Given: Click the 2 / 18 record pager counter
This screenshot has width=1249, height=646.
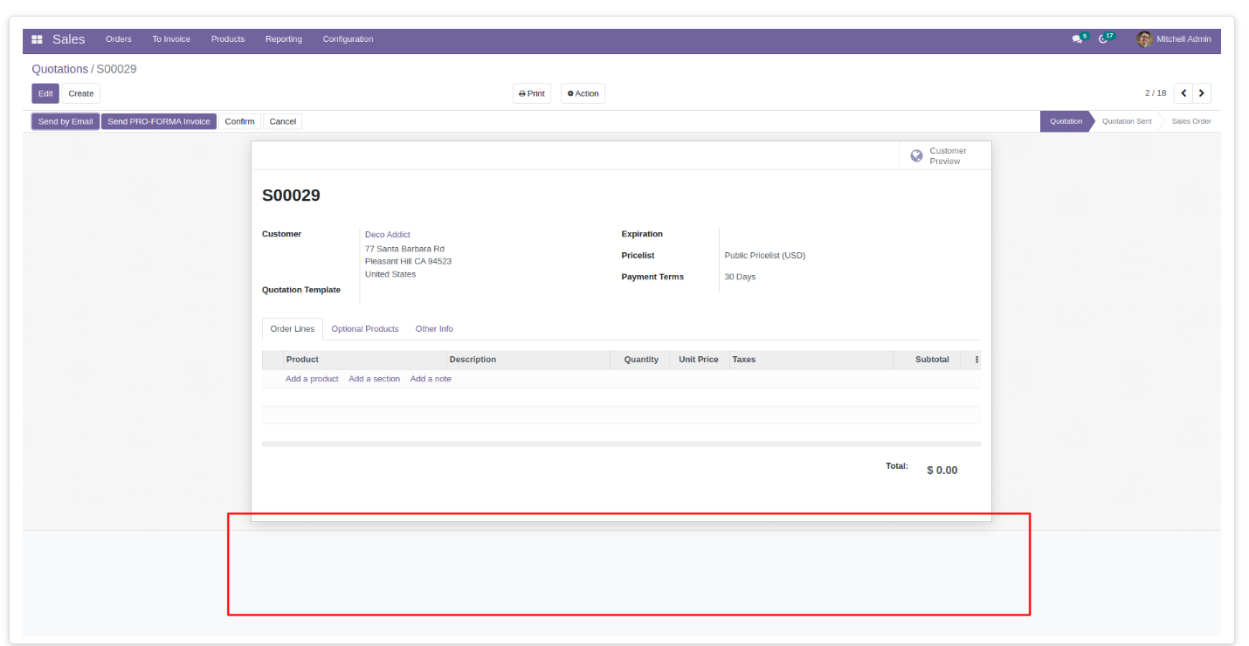Looking at the screenshot, I should 1156,93.
